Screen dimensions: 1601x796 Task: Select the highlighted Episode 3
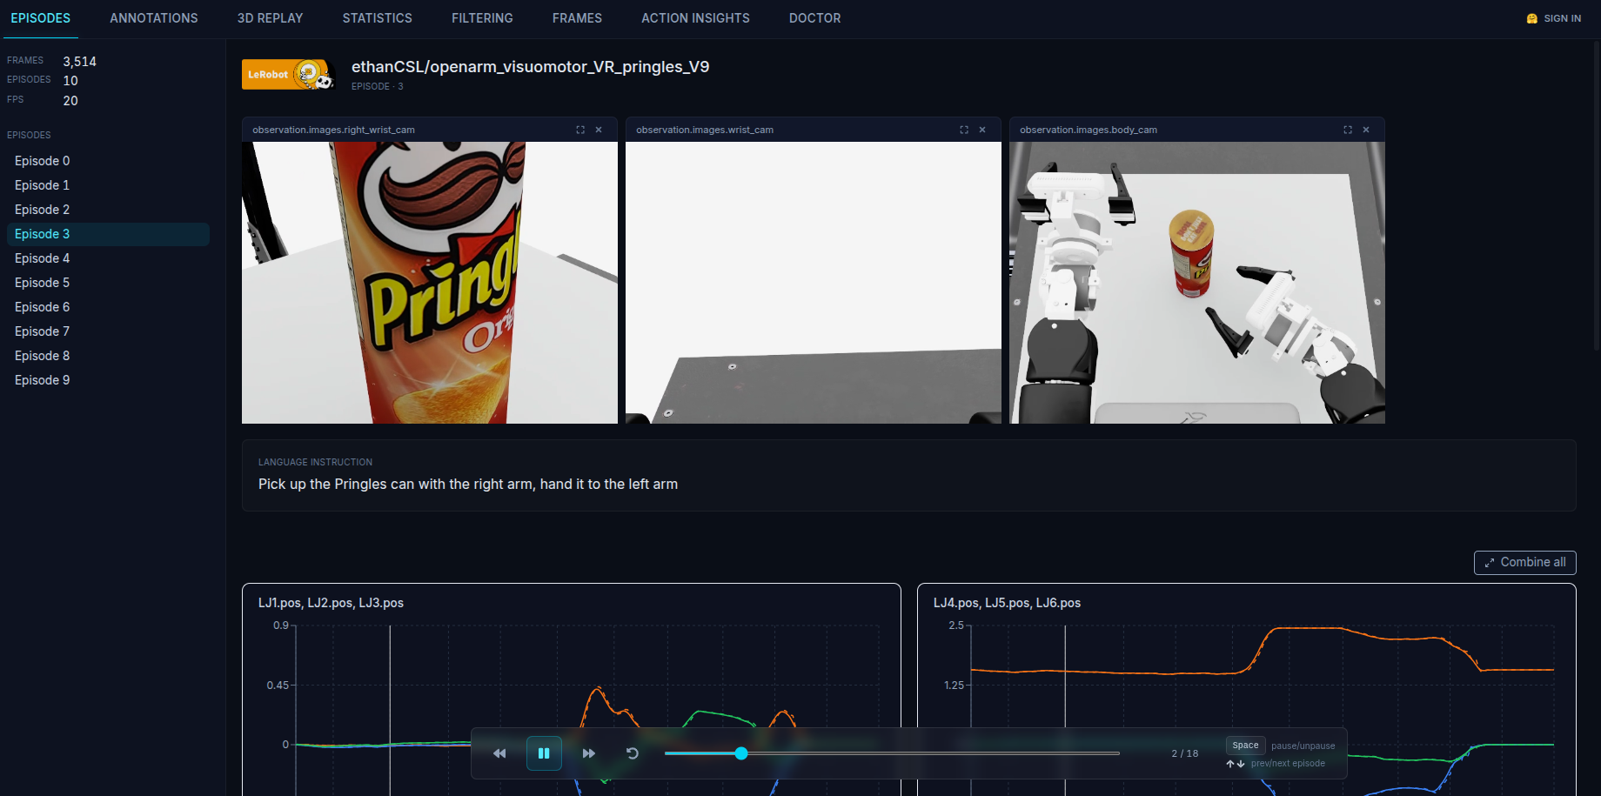click(108, 234)
